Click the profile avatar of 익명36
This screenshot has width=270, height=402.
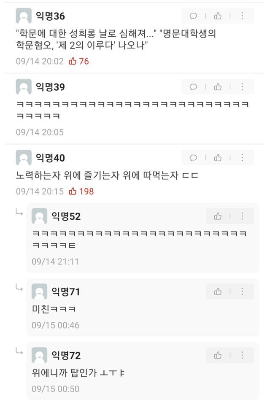click(x=24, y=16)
